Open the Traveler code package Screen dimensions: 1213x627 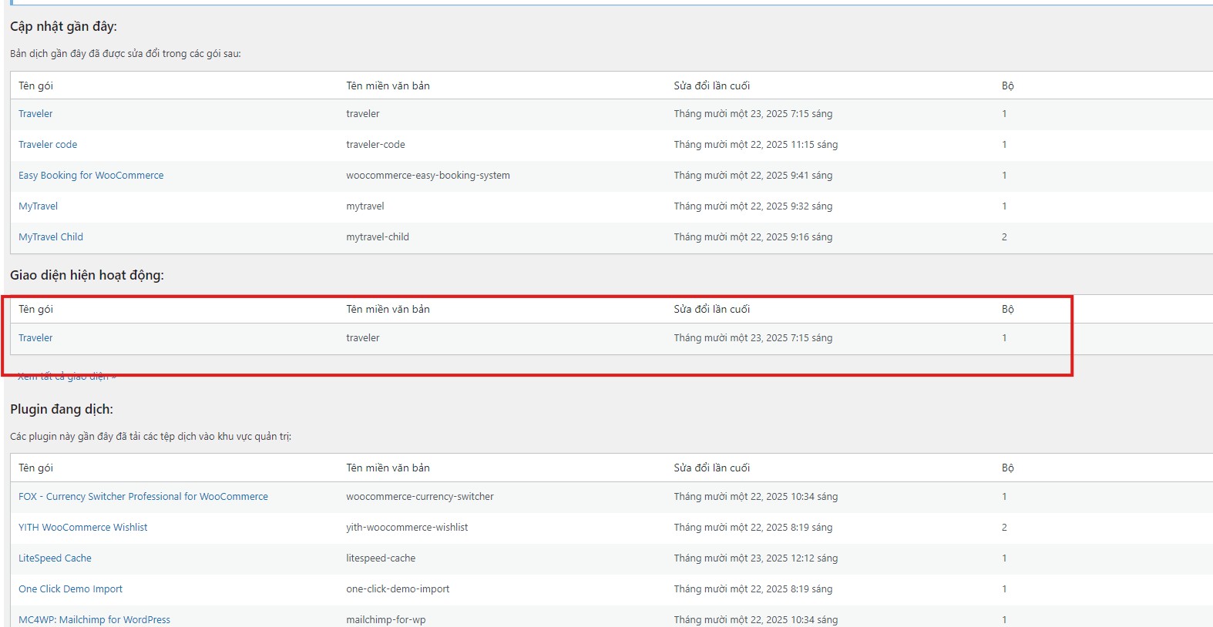coord(48,145)
